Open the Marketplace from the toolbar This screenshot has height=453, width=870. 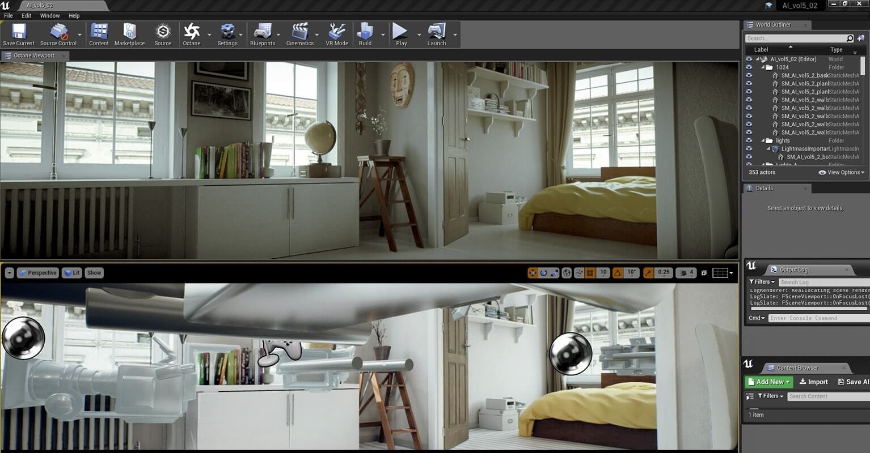click(x=129, y=34)
